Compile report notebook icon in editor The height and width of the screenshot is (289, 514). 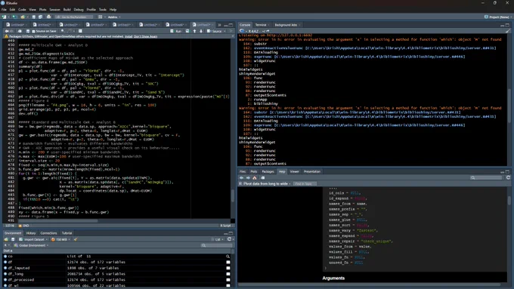[x=80, y=31]
